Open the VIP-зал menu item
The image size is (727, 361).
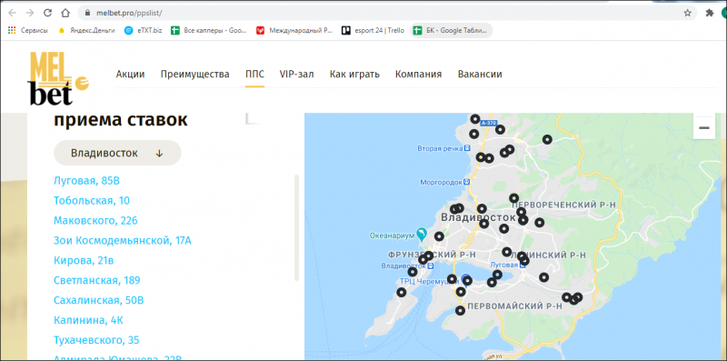click(x=297, y=75)
